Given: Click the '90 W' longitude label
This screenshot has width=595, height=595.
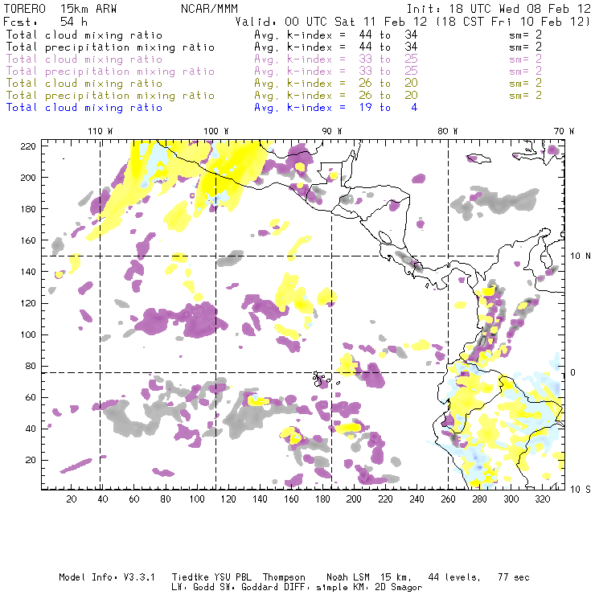Looking at the screenshot, I should [x=332, y=131].
